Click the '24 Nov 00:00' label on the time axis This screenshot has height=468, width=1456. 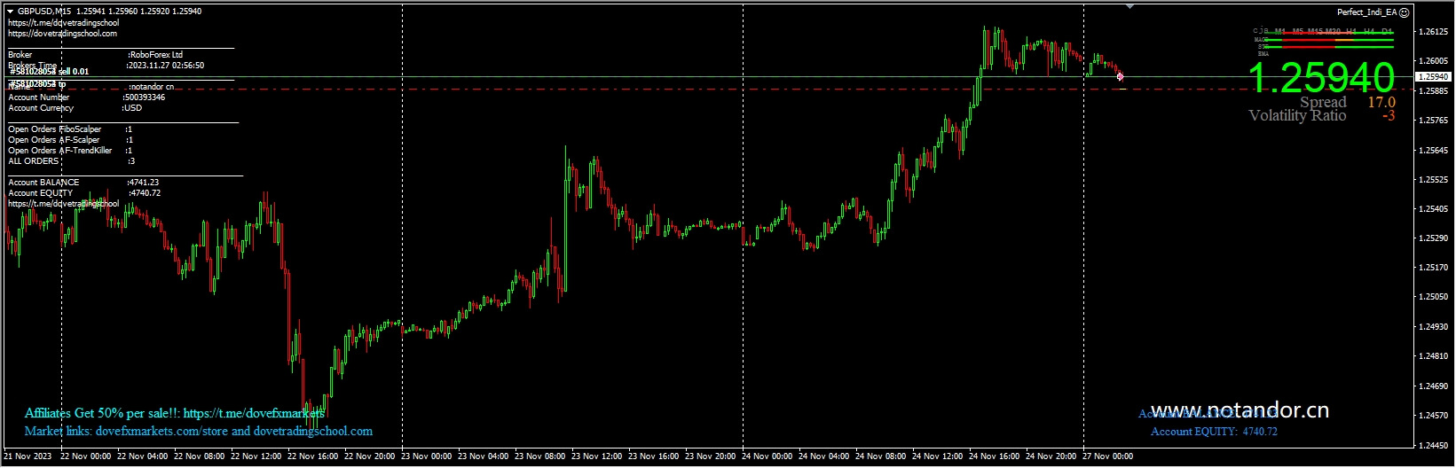pos(767,456)
